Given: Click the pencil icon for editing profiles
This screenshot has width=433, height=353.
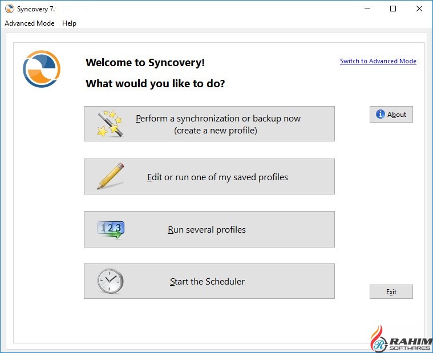Looking at the screenshot, I should point(111,176).
